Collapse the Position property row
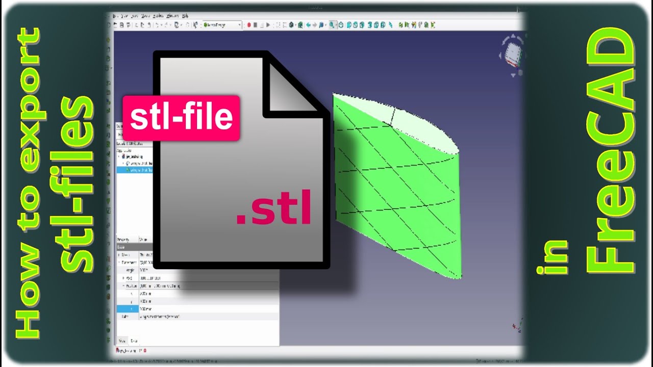 (x=124, y=286)
